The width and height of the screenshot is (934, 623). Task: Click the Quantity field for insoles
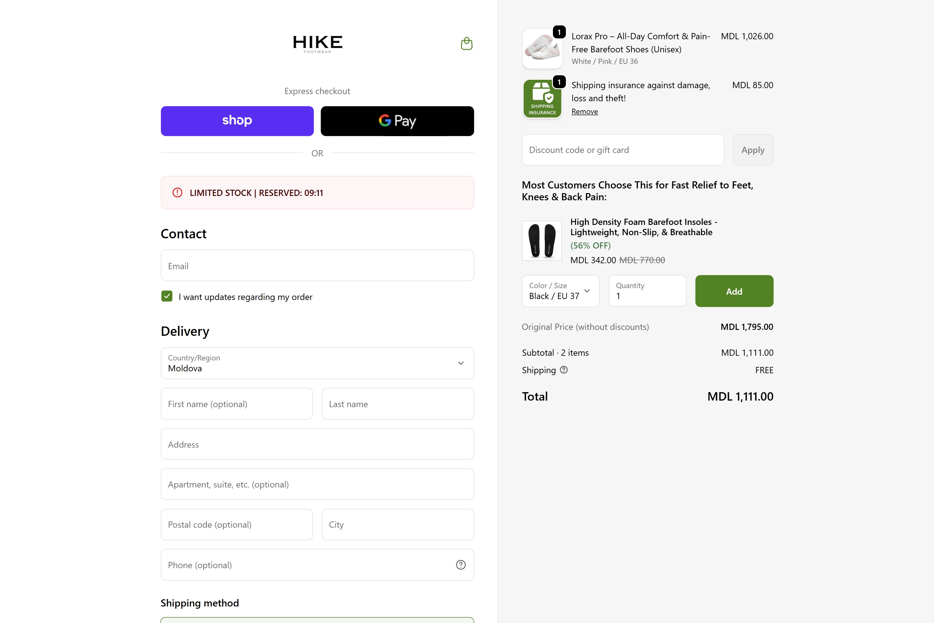tap(647, 291)
